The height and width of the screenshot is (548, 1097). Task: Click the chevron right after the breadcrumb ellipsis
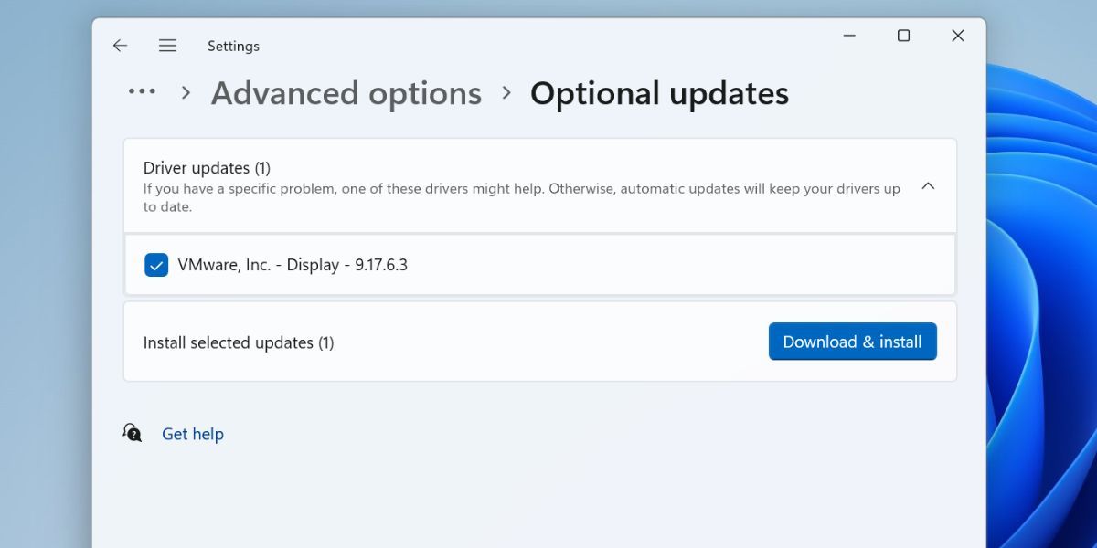(x=186, y=92)
